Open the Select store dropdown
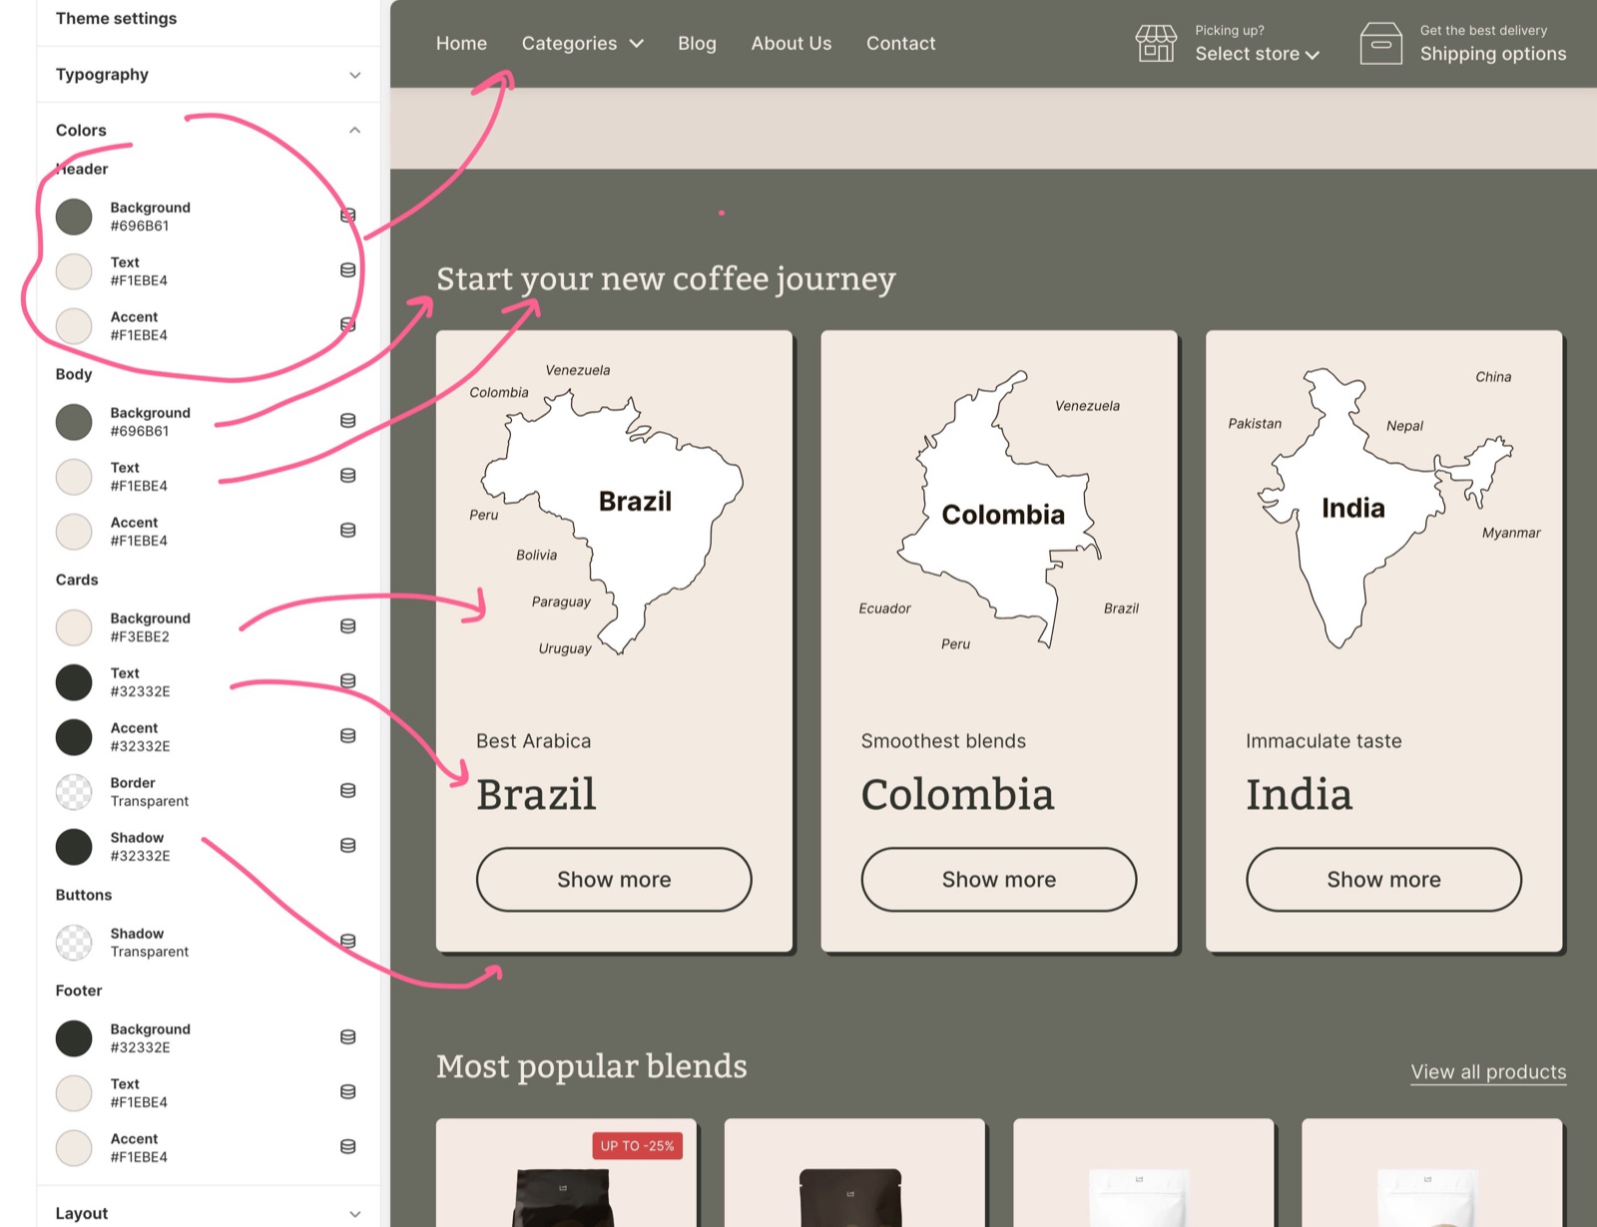This screenshot has height=1227, width=1597. [x=1258, y=54]
